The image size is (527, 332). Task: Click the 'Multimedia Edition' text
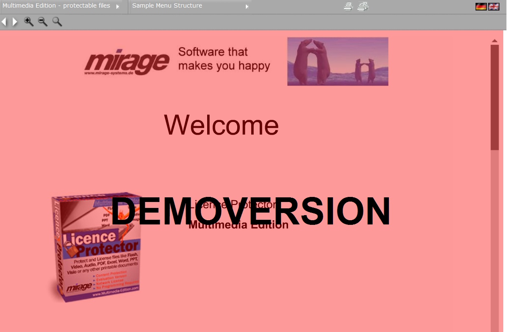click(239, 225)
